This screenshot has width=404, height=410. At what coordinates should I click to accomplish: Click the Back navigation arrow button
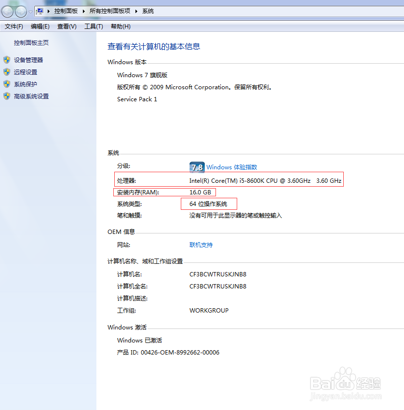coord(7,12)
